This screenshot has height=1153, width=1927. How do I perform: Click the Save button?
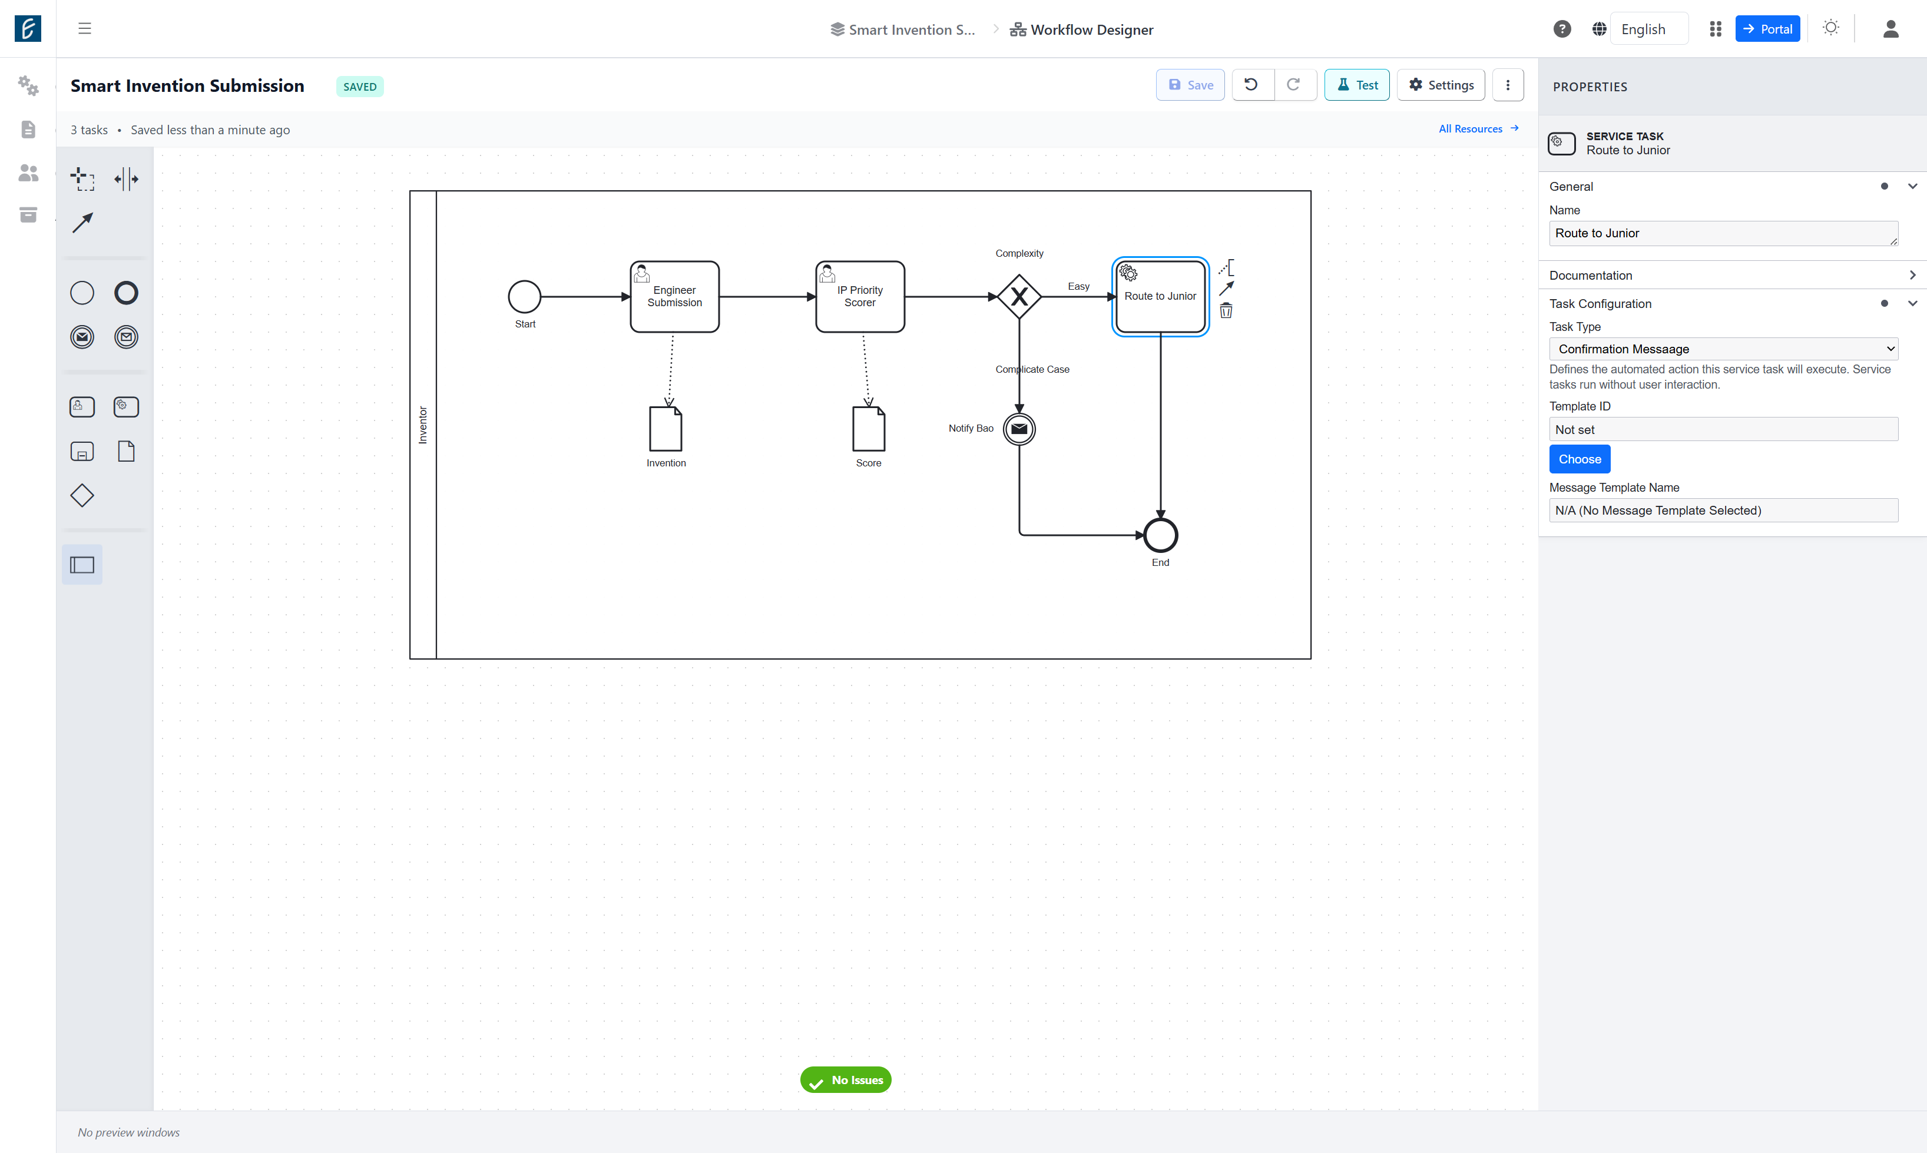[1190, 85]
